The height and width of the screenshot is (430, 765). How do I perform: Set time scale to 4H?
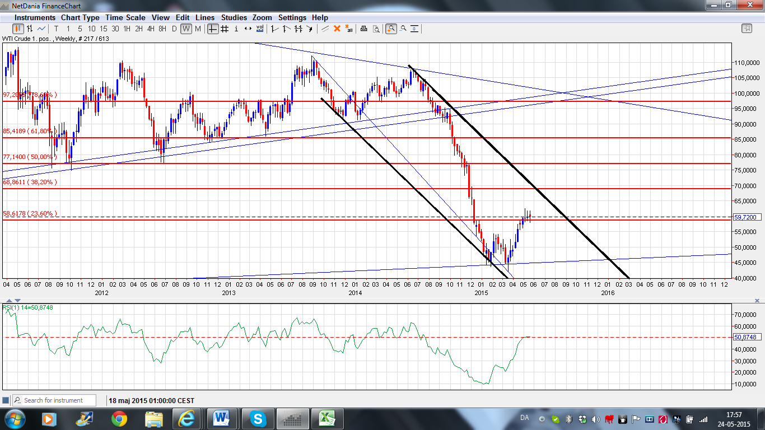(x=151, y=29)
